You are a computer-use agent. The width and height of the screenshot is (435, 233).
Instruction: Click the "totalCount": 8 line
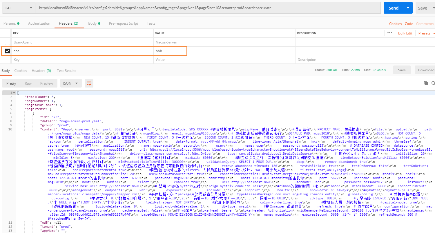40,97
